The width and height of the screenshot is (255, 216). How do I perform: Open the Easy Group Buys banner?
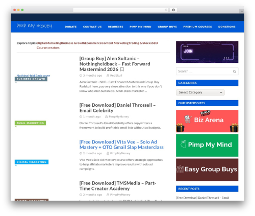pos(207,170)
